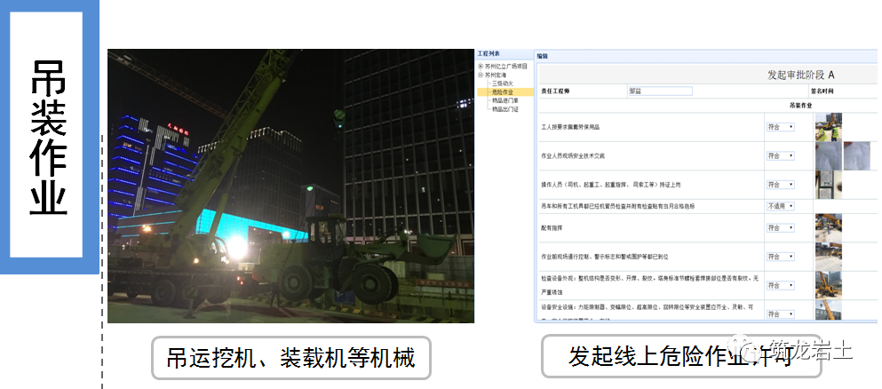Select 三级动火 in the project tree

503,83
